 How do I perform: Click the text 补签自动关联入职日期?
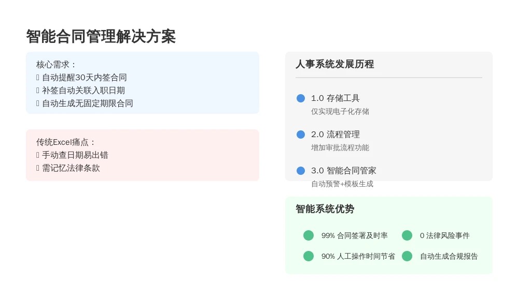coord(83,91)
